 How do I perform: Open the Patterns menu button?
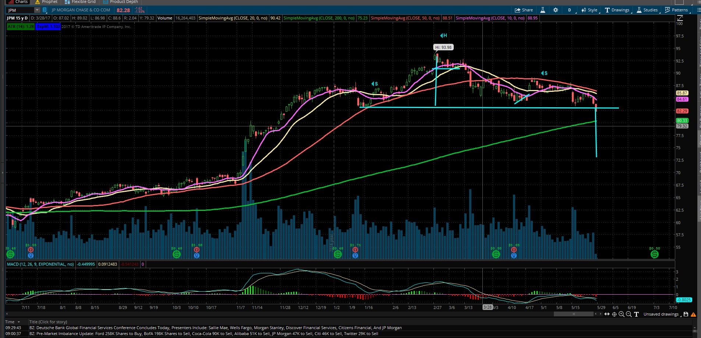pos(676,10)
